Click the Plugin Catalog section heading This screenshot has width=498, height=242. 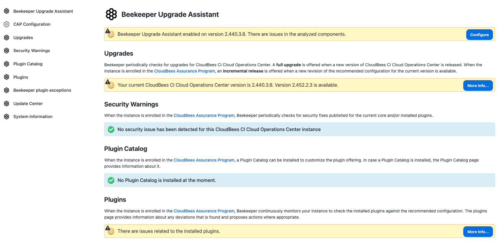(x=126, y=149)
